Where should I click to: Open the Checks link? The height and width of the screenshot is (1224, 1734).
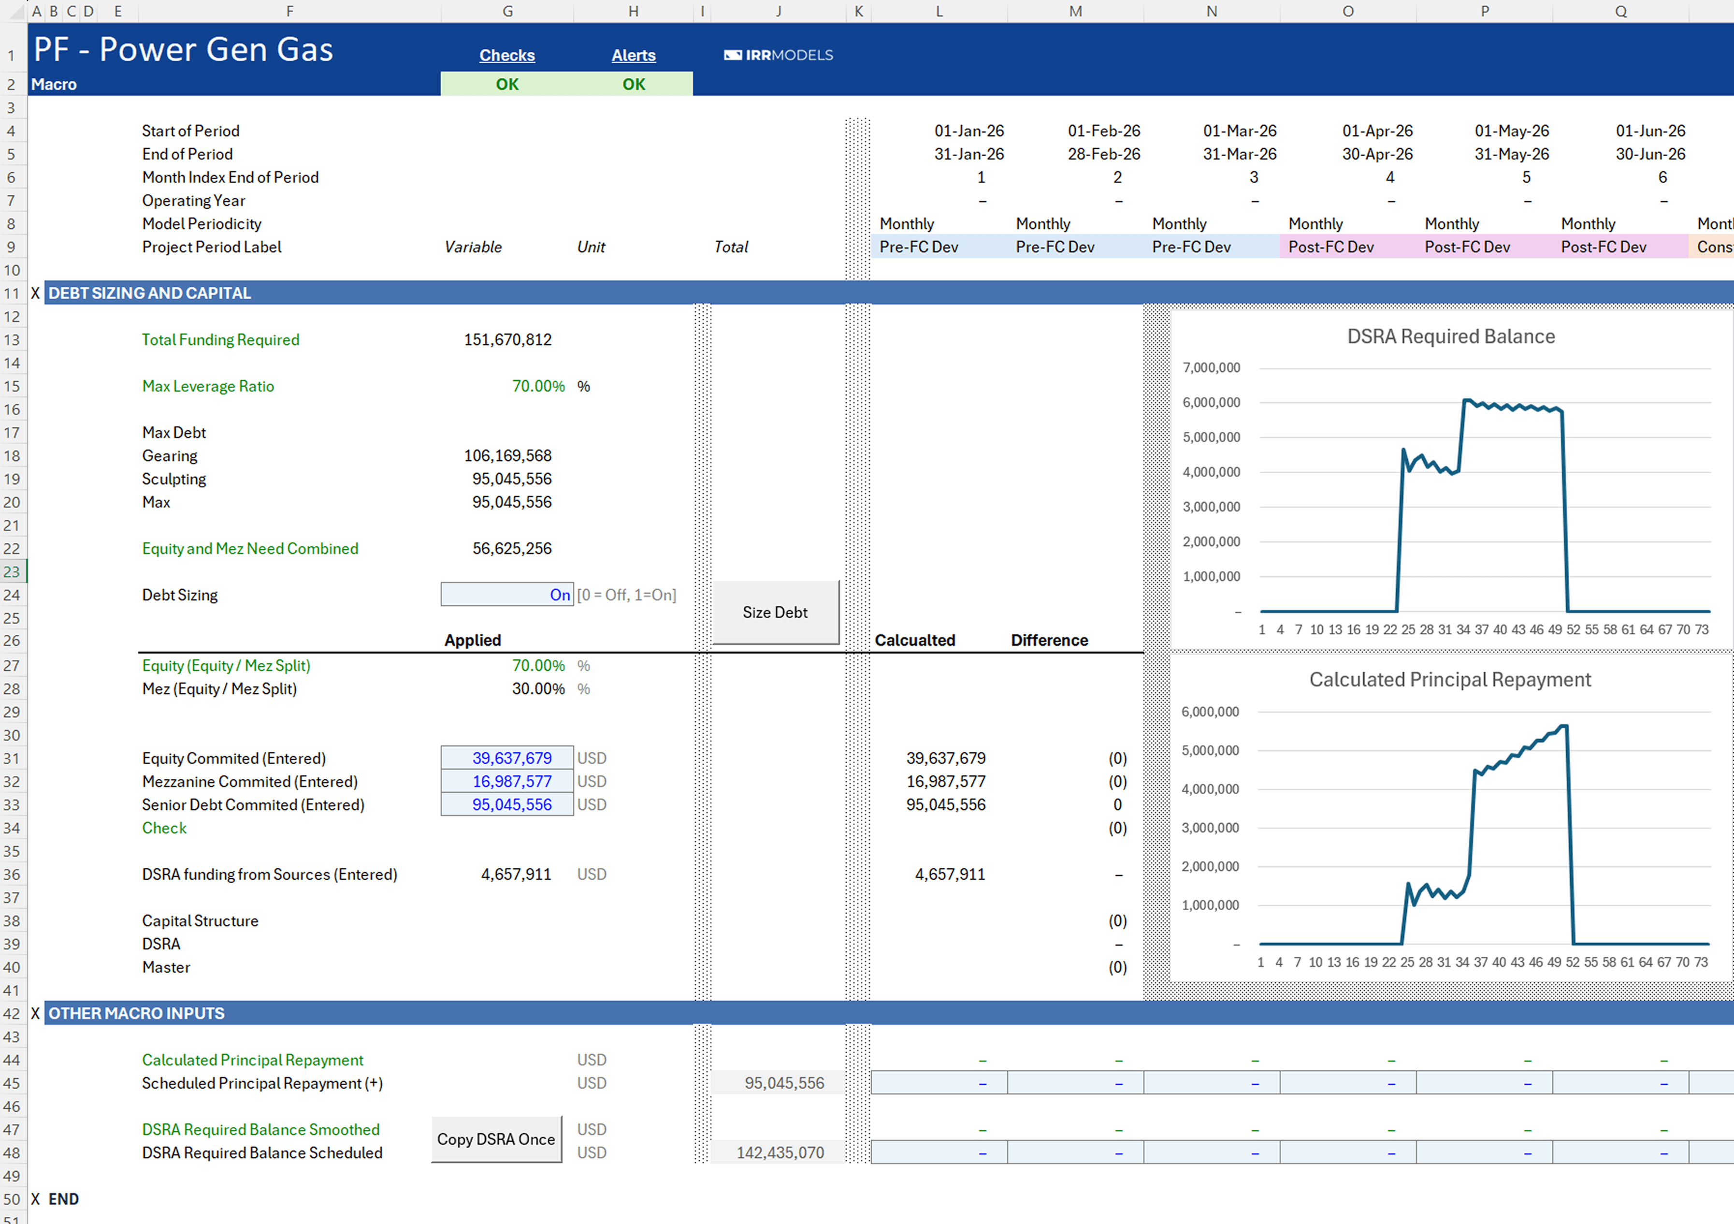(x=507, y=55)
